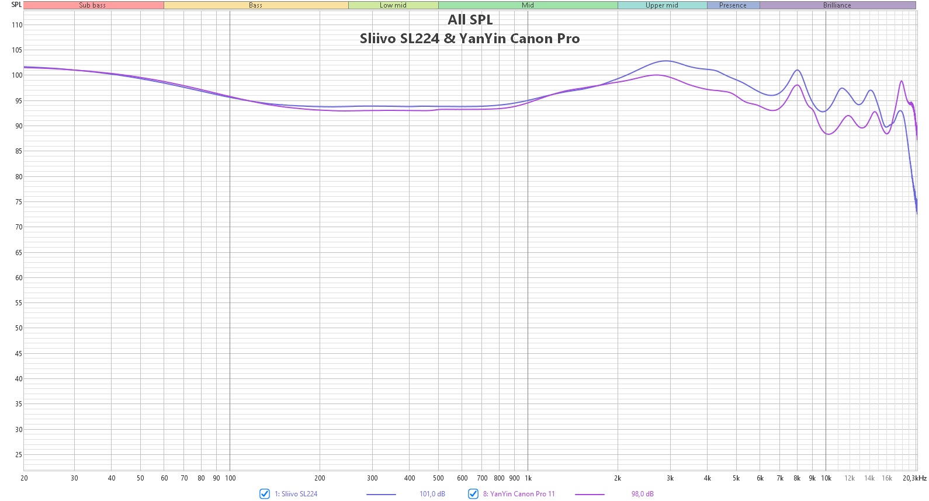Click the purple YanYin Canon Pro line sample

pyautogui.click(x=590, y=495)
